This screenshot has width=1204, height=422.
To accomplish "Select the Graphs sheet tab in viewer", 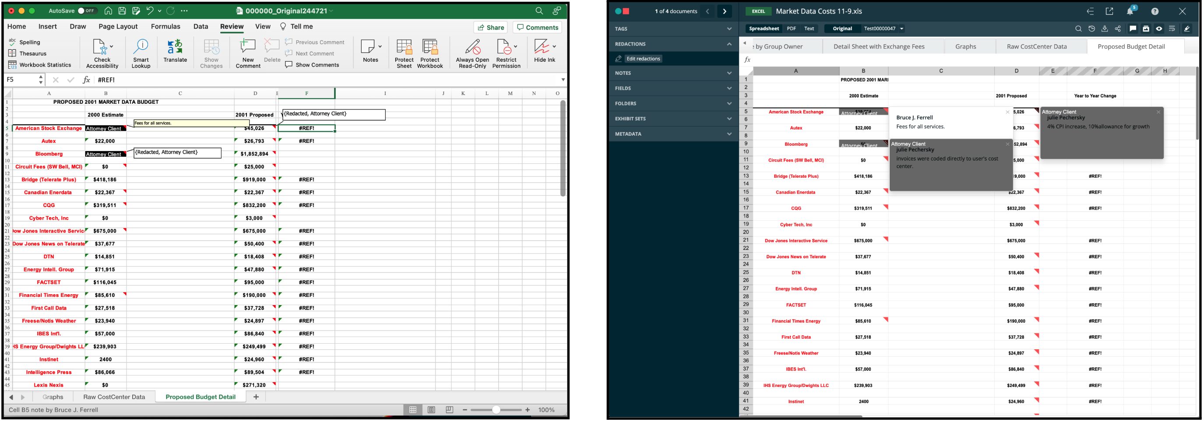I will tap(966, 47).
